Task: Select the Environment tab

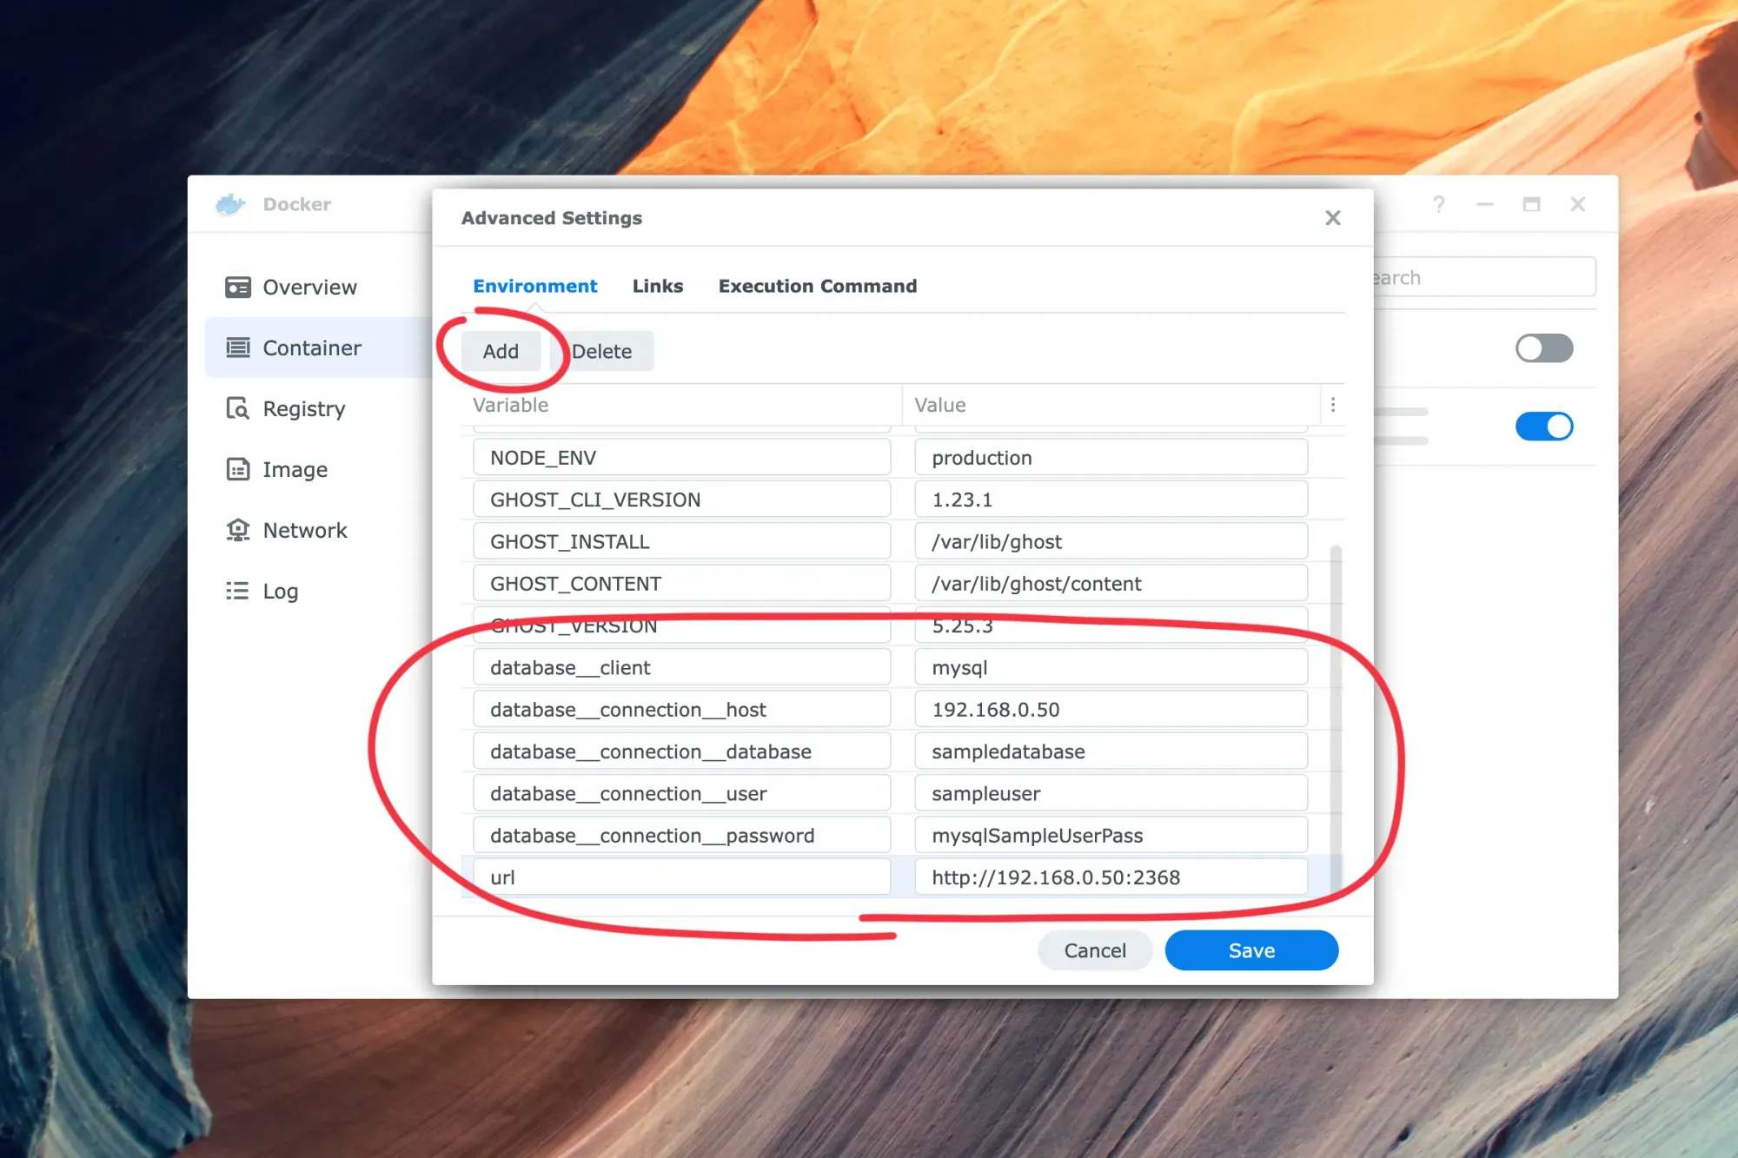Action: tap(535, 286)
